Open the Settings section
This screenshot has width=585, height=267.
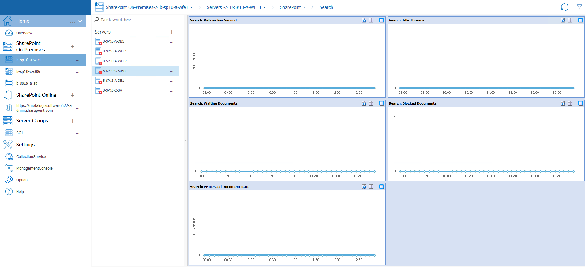(25, 145)
